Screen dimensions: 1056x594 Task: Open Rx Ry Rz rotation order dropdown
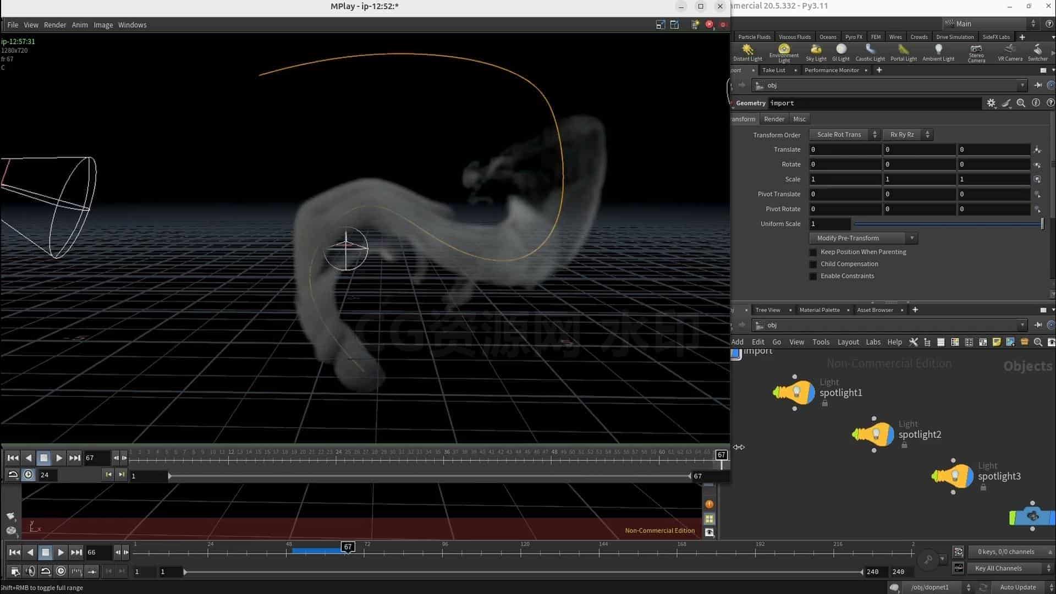(908, 135)
